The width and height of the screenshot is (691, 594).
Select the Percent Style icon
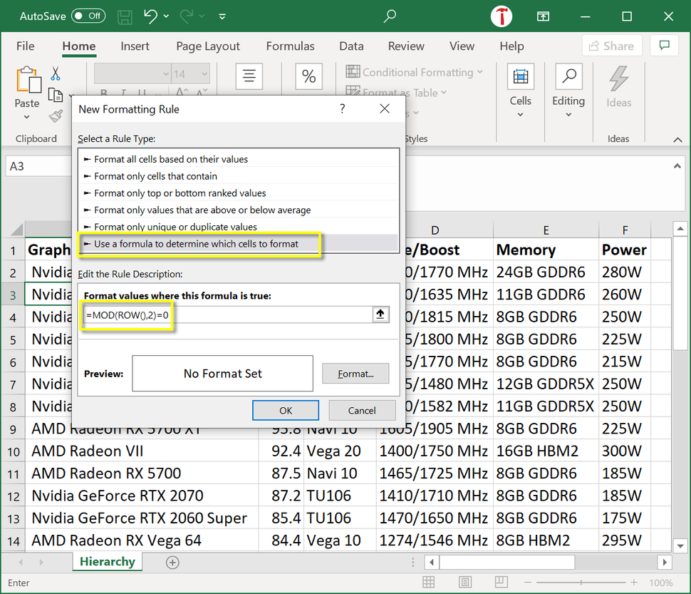[x=308, y=76]
